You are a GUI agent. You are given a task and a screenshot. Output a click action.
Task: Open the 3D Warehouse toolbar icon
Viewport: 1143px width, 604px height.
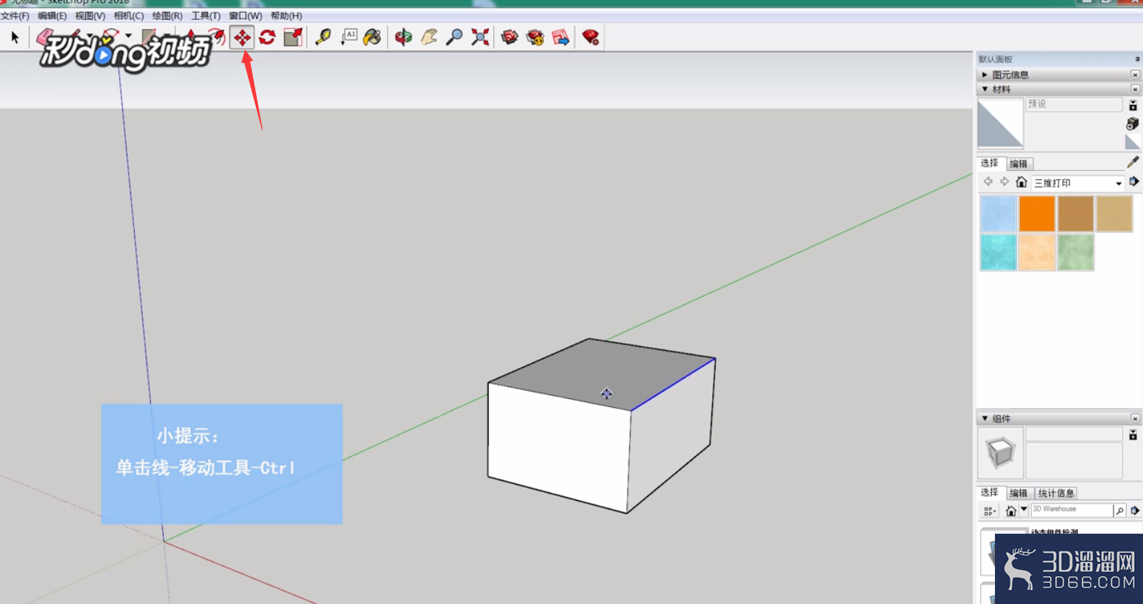tap(509, 37)
